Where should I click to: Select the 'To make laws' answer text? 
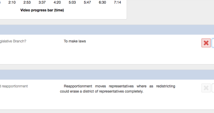[75, 41]
